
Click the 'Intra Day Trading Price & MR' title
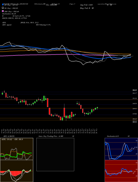tap(51, 136)
